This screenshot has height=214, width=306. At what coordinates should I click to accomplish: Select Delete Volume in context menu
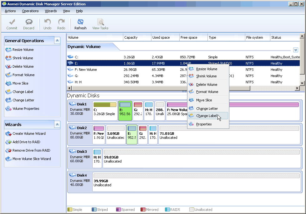207,85
